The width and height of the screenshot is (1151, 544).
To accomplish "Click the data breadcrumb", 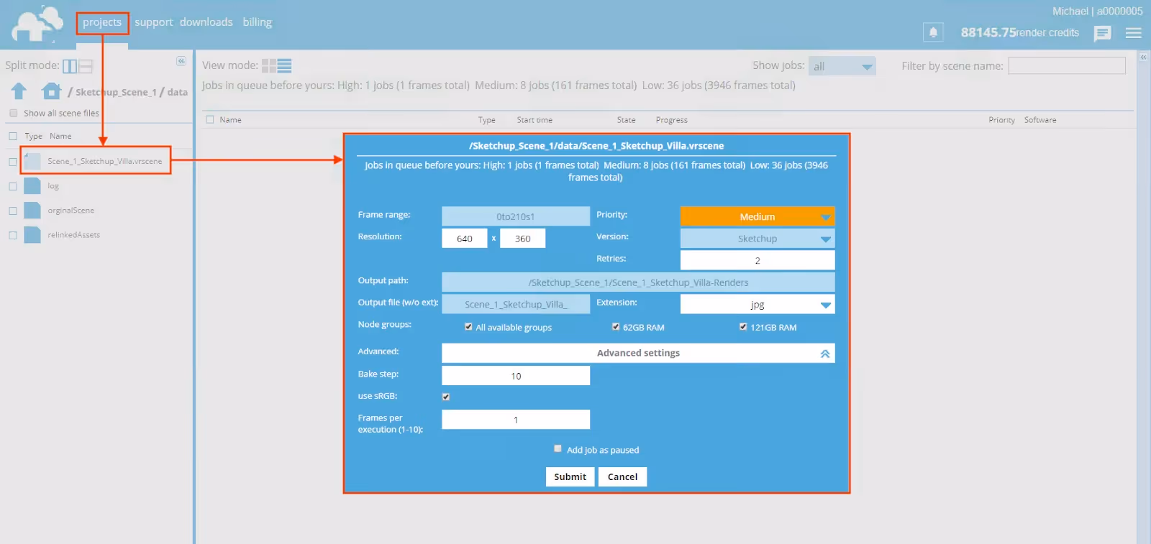I will coord(178,92).
